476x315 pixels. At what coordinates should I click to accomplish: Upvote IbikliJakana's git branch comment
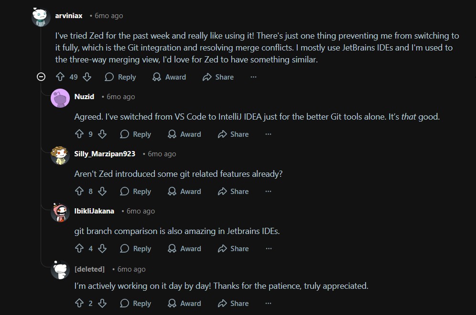point(79,249)
